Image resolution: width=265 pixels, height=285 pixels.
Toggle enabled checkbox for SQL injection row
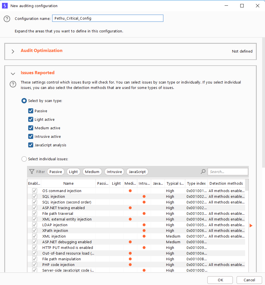coord(35,196)
